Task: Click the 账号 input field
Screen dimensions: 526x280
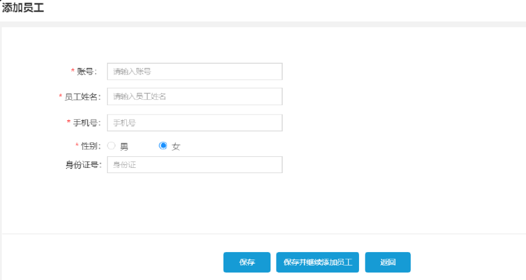Action: pos(194,71)
